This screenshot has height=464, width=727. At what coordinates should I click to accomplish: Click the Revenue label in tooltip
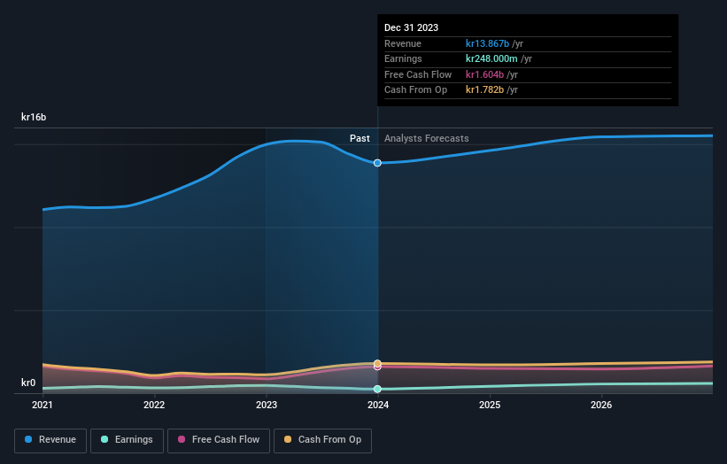(x=402, y=43)
